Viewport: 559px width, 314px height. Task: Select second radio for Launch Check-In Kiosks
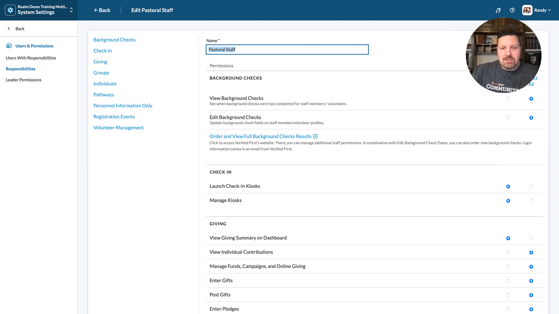tap(531, 186)
